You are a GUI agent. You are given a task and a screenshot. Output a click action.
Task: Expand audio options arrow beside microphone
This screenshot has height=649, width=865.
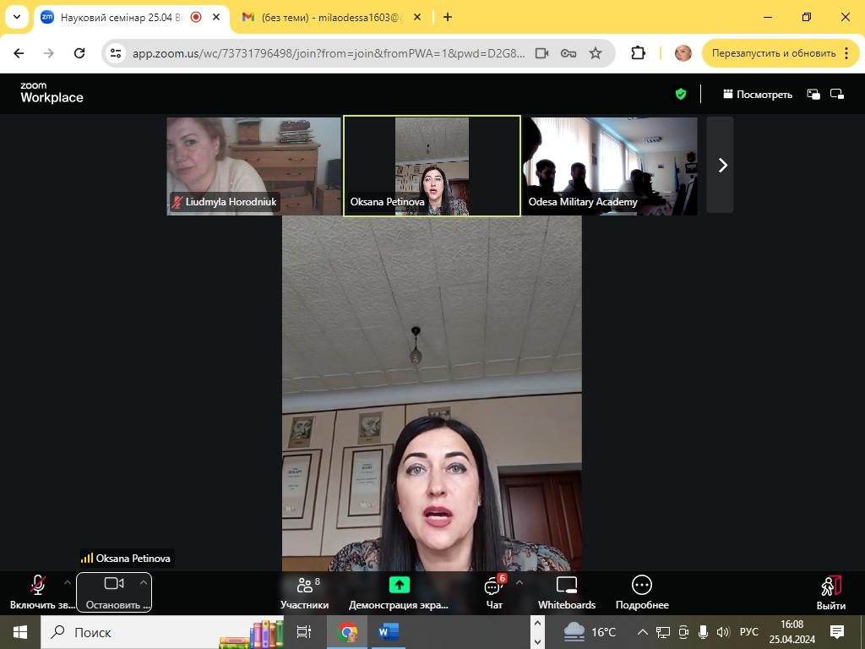[x=67, y=582]
